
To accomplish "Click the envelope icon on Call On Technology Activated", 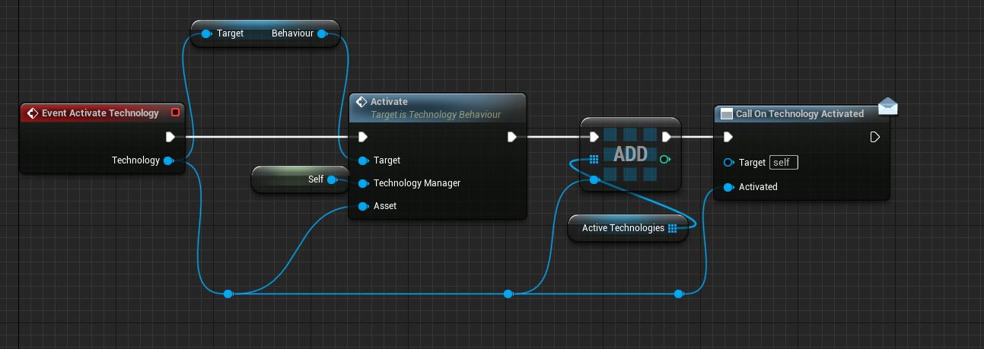I will pos(887,106).
